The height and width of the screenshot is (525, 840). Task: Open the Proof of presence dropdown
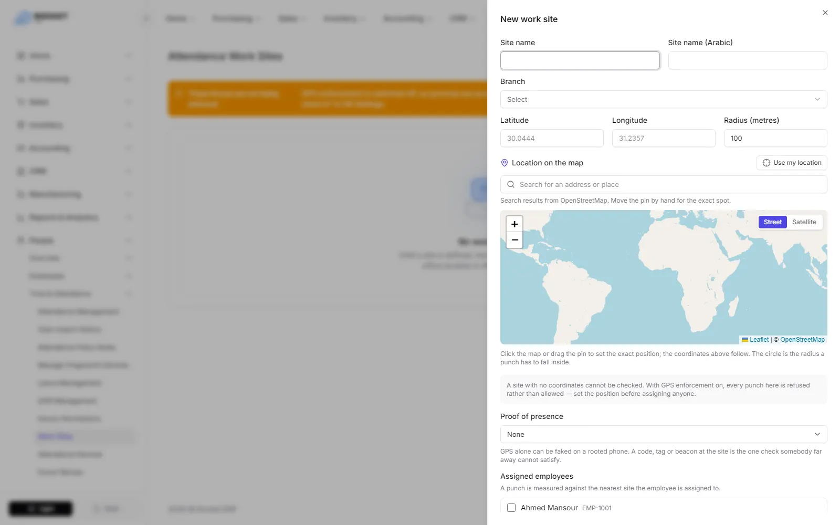pos(664,434)
